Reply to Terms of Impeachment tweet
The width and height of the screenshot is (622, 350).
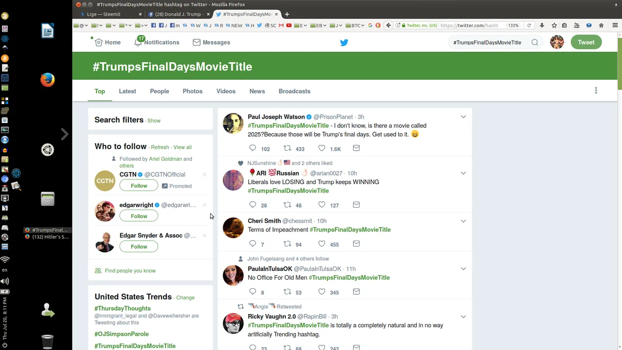click(x=252, y=244)
